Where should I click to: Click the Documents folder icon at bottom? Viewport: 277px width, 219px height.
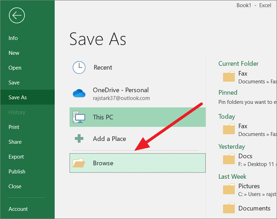coord(229,208)
